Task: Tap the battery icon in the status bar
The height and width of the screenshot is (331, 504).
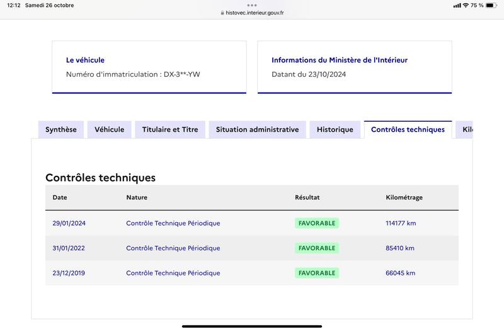Action: (491, 5)
